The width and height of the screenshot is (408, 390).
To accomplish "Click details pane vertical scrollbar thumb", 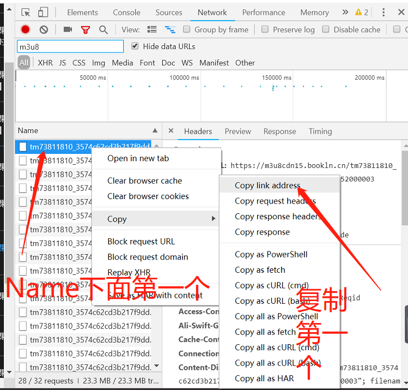I will (405, 188).
